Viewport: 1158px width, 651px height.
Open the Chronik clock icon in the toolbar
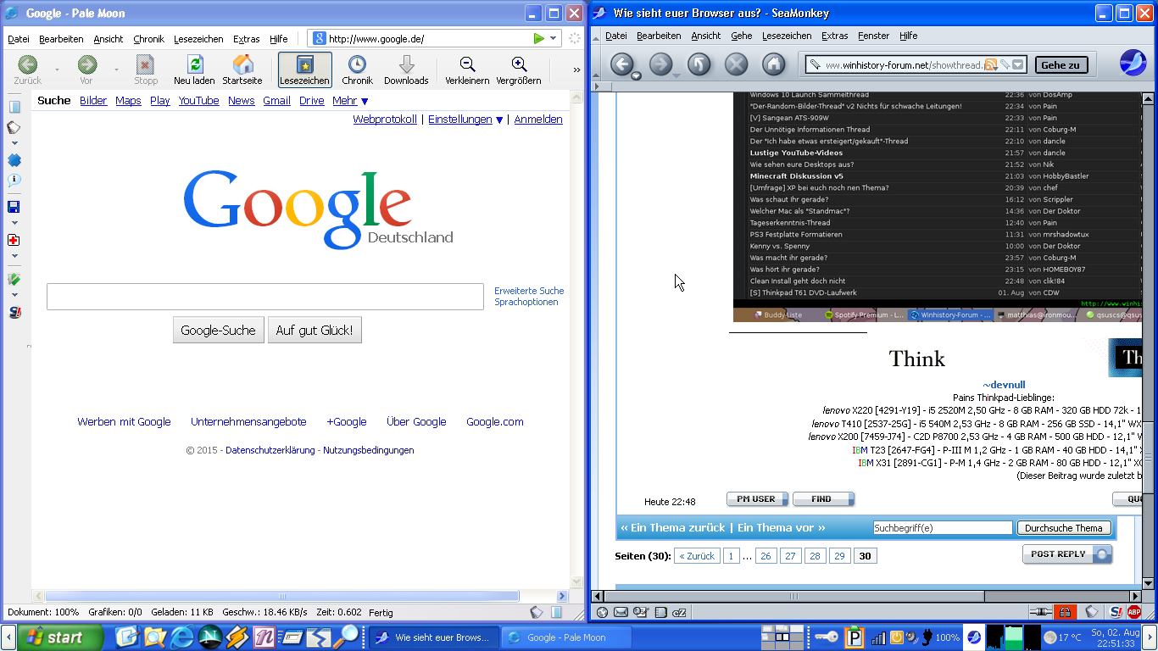point(357,65)
